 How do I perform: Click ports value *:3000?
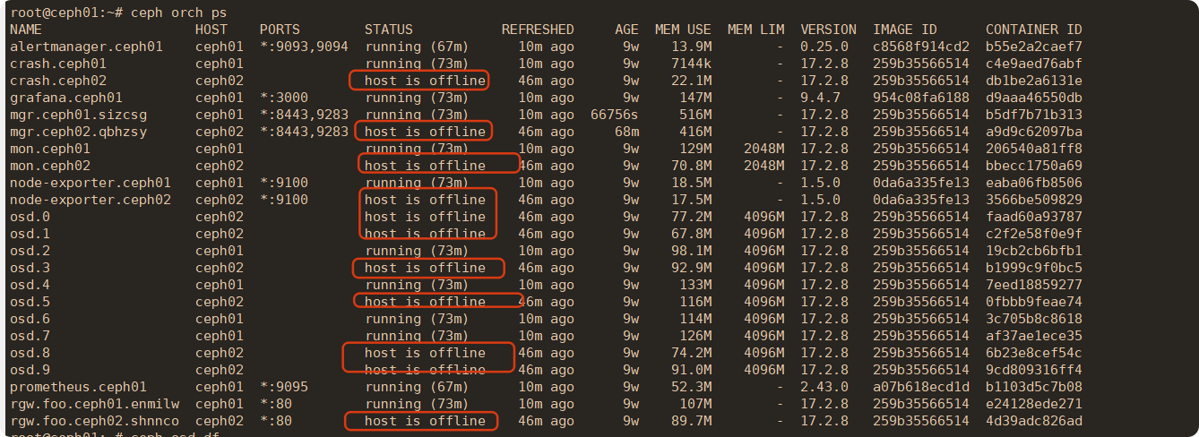click(x=284, y=98)
